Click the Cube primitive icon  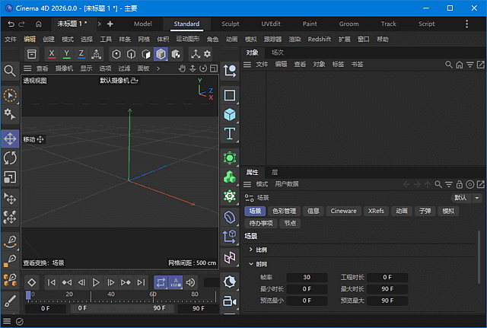point(230,115)
